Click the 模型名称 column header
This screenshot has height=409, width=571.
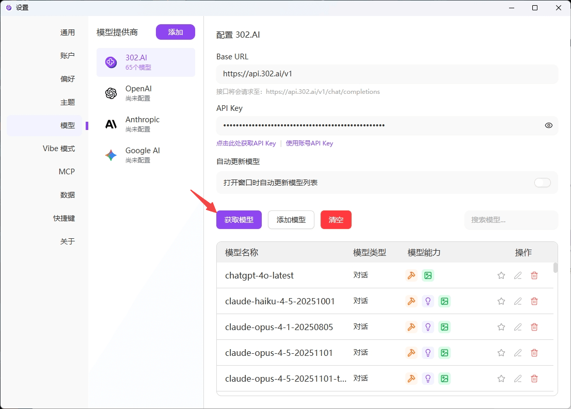pyautogui.click(x=242, y=253)
